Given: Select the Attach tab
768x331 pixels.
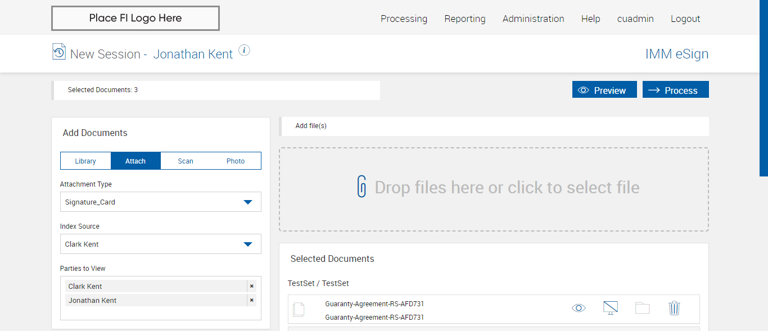Looking at the screenshot, I should point(135,161).
